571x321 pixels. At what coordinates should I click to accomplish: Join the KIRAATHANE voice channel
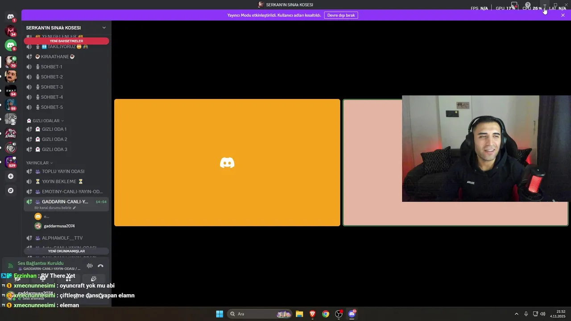66,57
